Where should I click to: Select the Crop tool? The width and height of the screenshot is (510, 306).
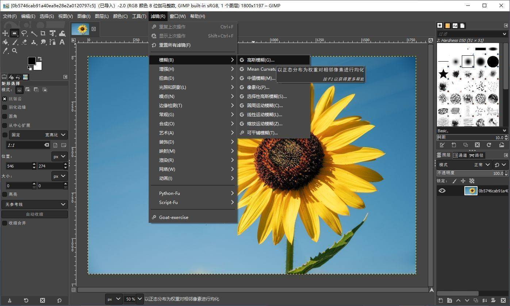pos(43,33)
